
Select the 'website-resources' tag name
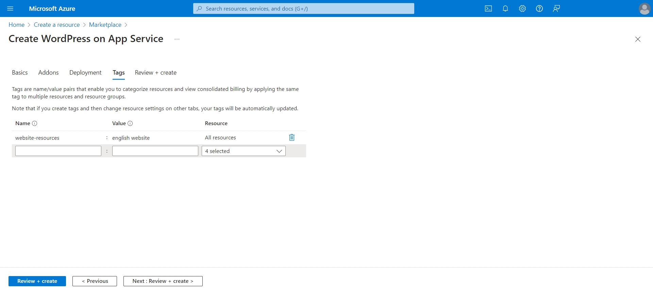(x=37, y=138)
